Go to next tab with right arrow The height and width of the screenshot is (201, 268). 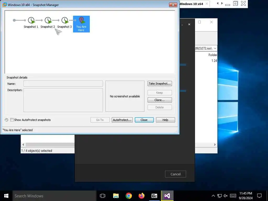[222, 3]
